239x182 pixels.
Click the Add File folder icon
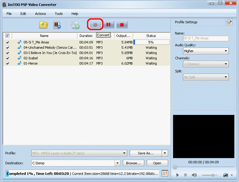click(x=43, y=25)
